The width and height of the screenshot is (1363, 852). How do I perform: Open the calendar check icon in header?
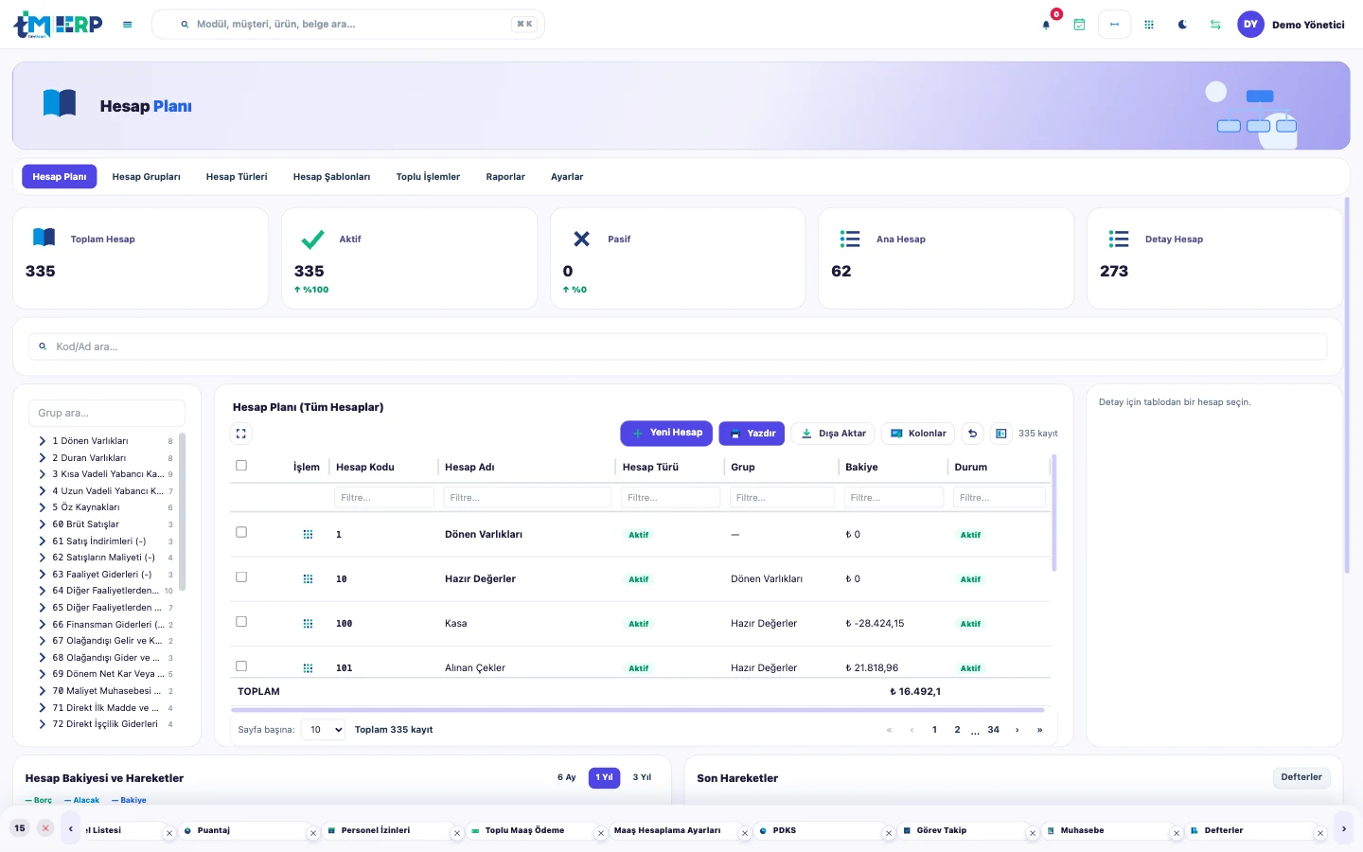pyautogui.click(x=1079, y=25)
